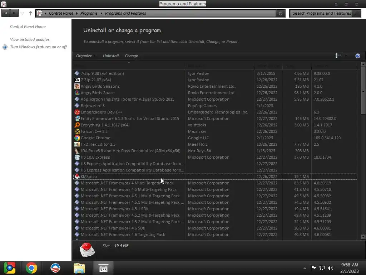
Task: Select Application Insights Tools for Visual Studio 2015
Action: tap(128, 99)
